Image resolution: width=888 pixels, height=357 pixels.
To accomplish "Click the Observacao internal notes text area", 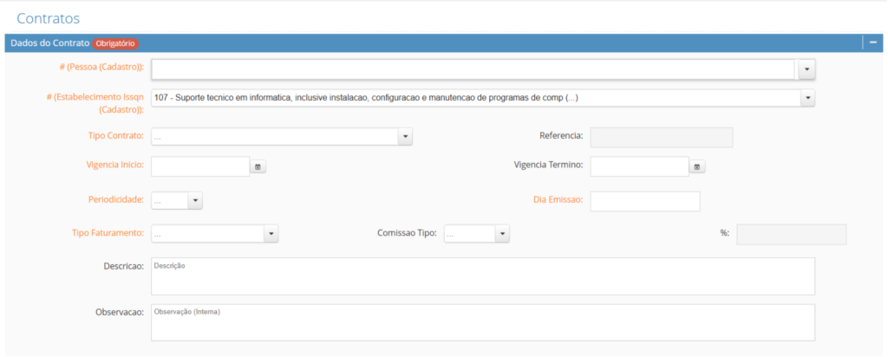I will coord(483,322).
